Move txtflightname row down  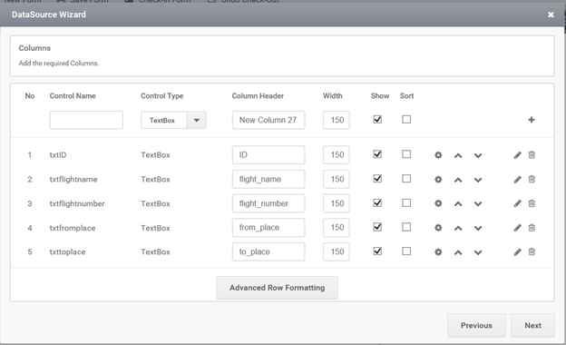(478, 180)
